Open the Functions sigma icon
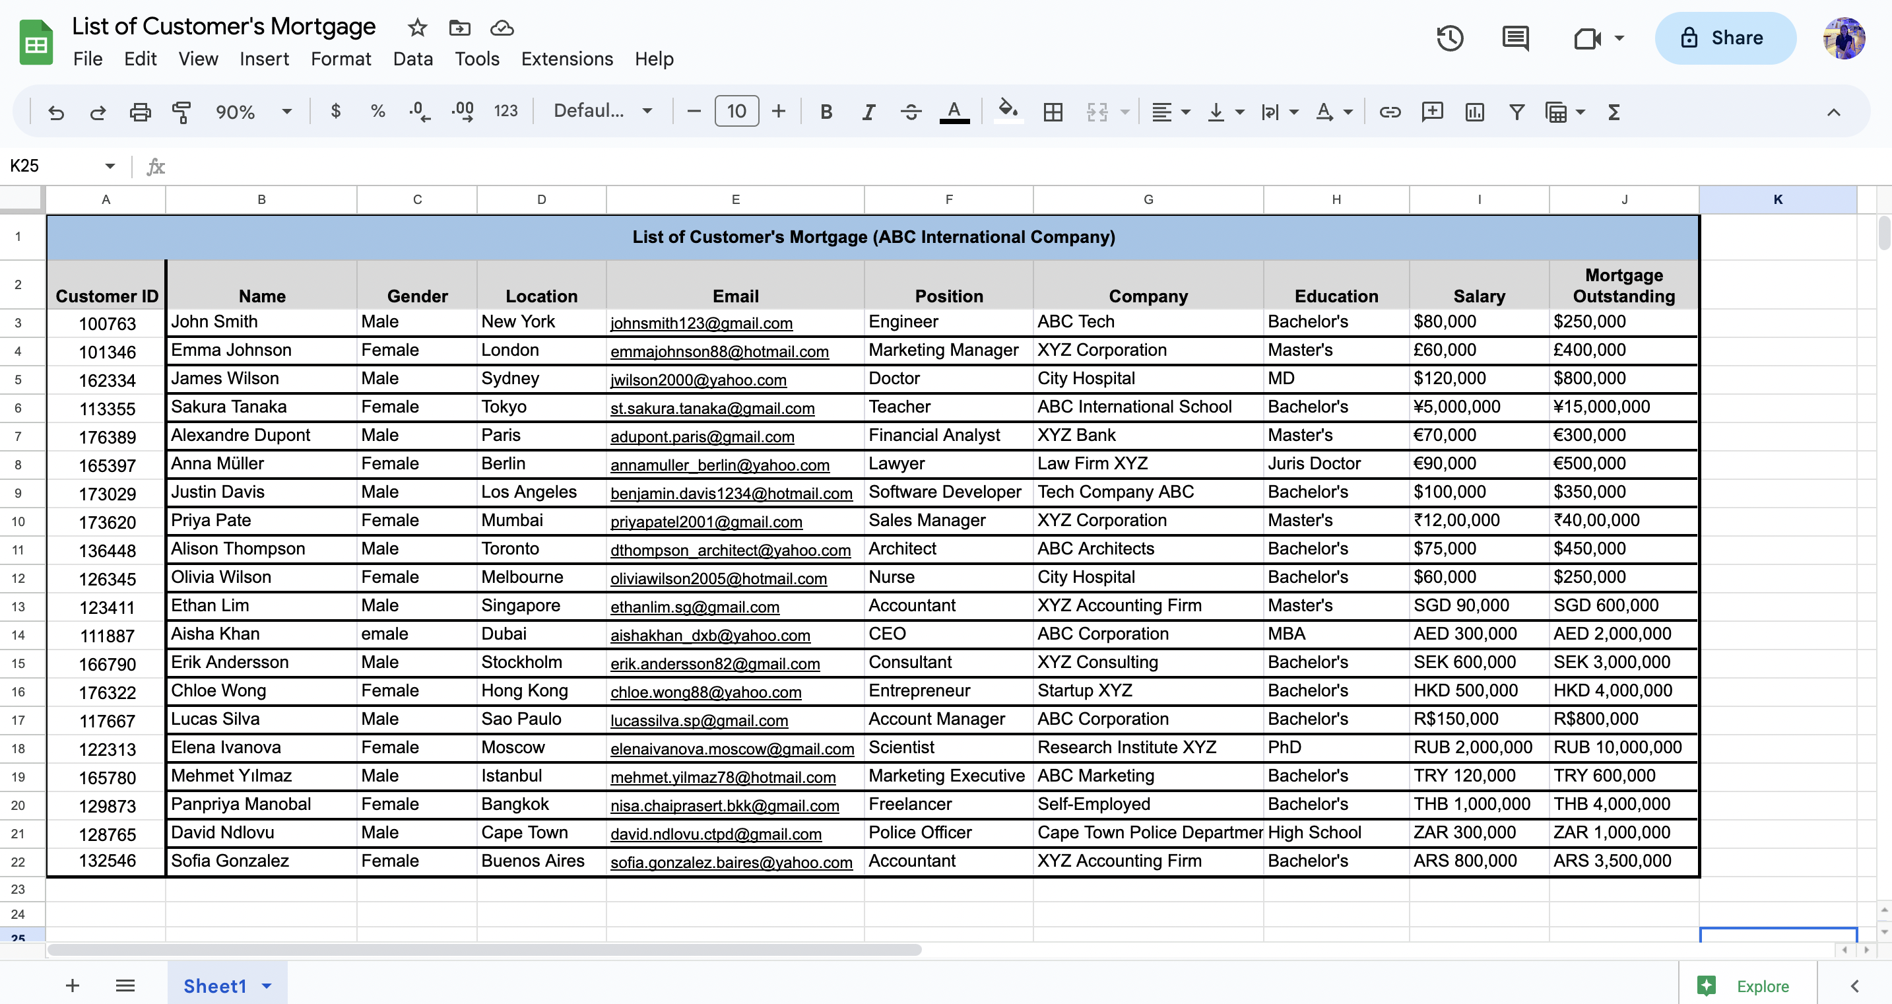This screenshot has width=1892, height=1004. tap(1613, 112)
